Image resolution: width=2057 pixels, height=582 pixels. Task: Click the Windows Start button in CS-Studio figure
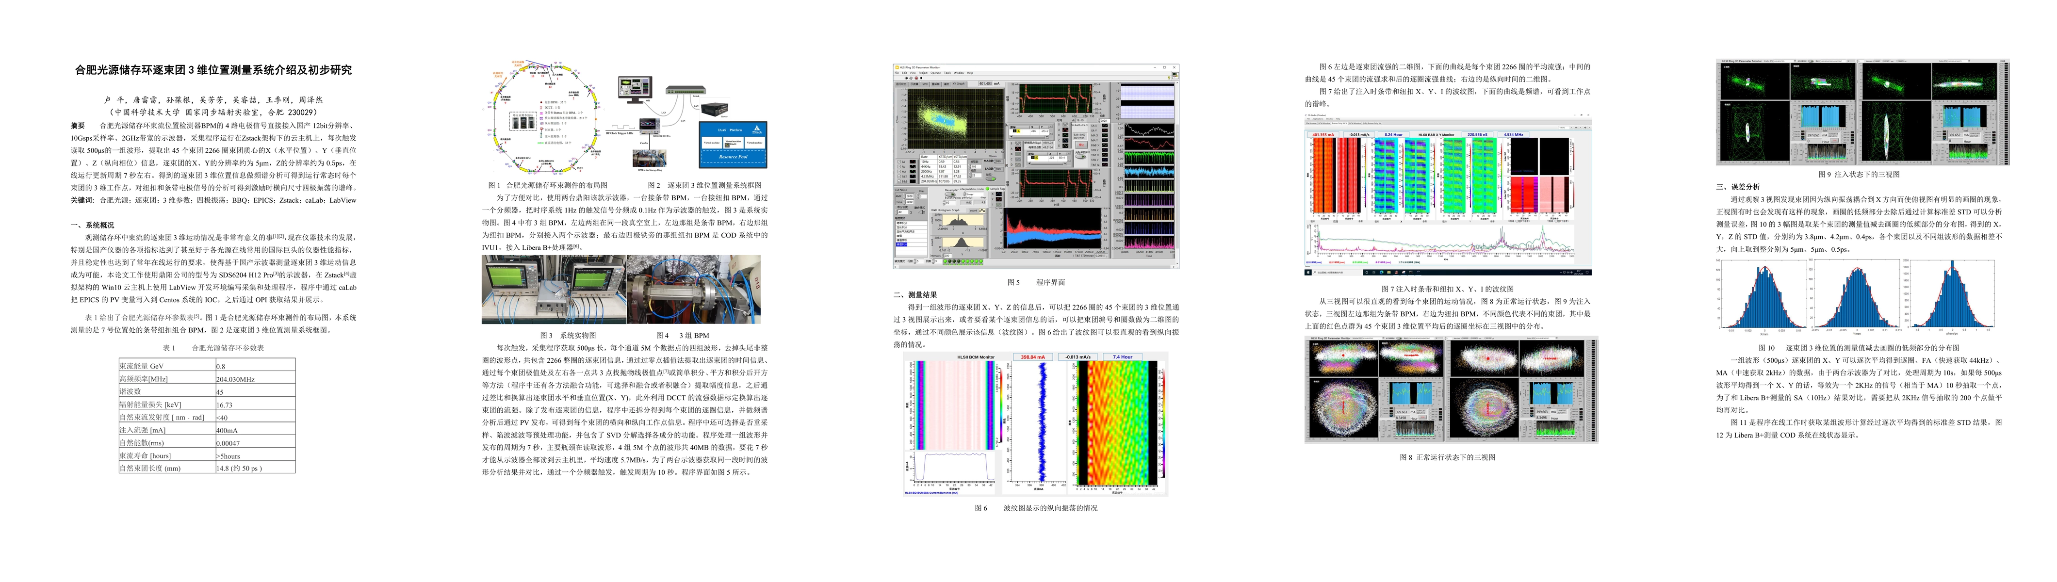pyautogui.click(x=1308, y=273)
